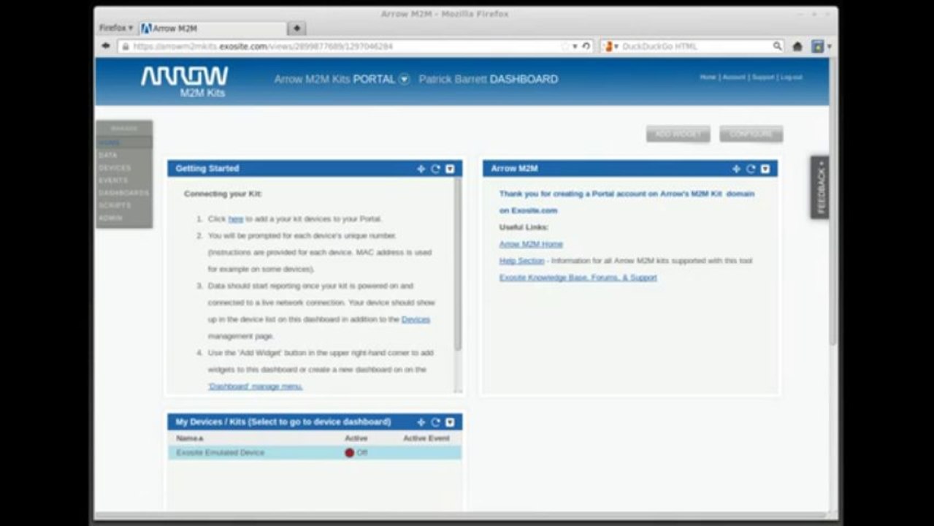Click the bookmarks icon at the toolbar's end

819,46
